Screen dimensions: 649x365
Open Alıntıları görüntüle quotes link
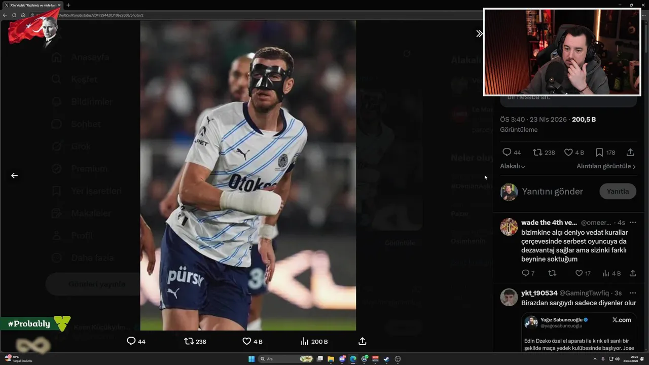(x=606, y=166)
